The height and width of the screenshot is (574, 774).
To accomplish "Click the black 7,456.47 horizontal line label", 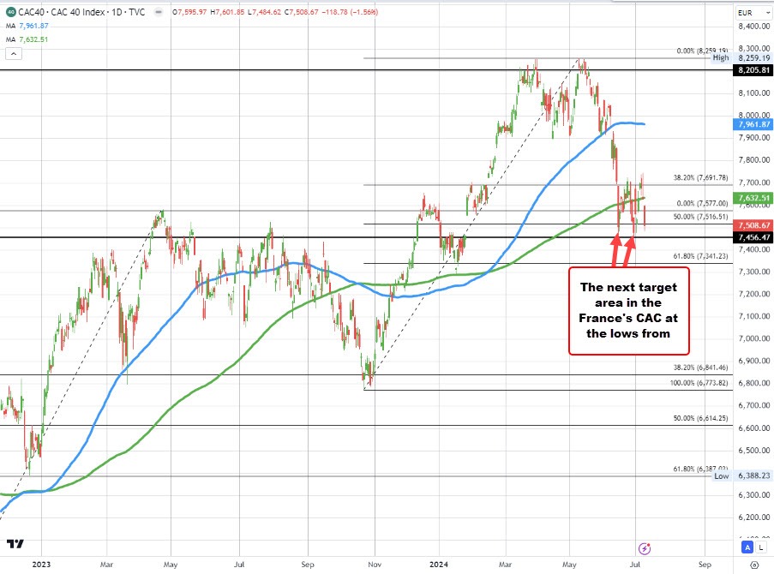I will [753, 237].
